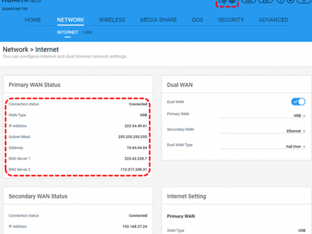Image resolution: width=312 pixels, height=234 pixels.
Task: Open the Dual WAN Type Fail Over dropdown
Action: (262, 146)
